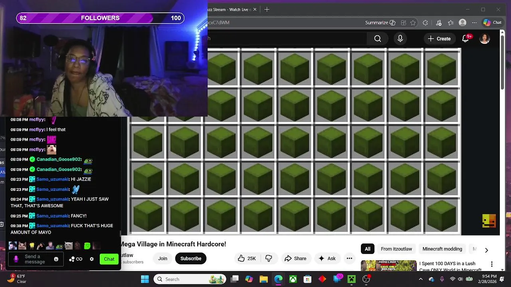This screenshot has width=511, height=287.
Task: Open options for the Lush Cave video
Action: [x=492, y=264]
